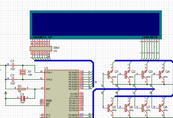
Task: Click the NPN transistor Q5
Action: click(110, 108)
